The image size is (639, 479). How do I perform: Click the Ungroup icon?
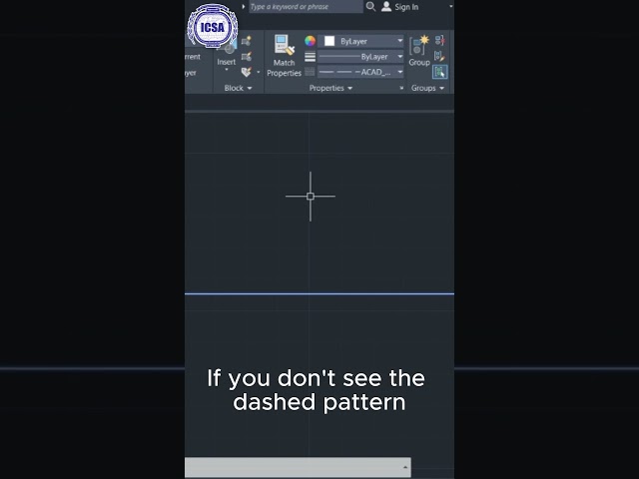tap(439, 40)
